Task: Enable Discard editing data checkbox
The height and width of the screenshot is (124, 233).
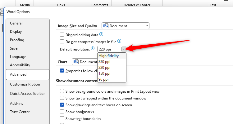Action: [62, 35]
